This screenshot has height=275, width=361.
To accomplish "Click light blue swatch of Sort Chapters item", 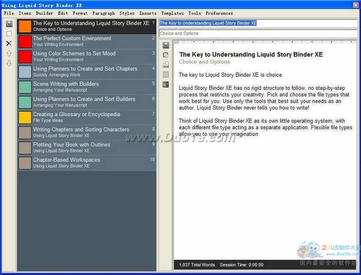I will pos(25,72).
